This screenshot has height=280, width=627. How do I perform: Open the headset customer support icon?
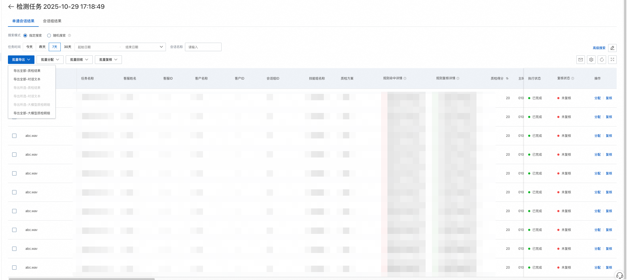pyautogui.click(x=620, y=276)
